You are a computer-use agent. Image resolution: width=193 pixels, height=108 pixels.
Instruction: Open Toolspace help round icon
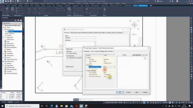coord(21,20)
